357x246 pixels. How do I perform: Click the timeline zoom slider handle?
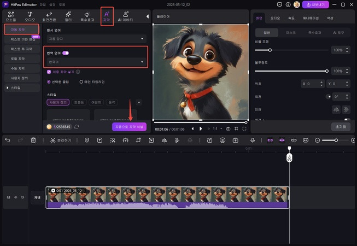pyautogui.click(x=336, y=140)
